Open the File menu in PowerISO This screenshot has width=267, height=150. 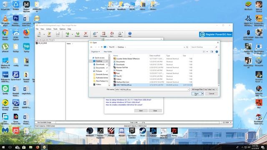coord(37,29)
